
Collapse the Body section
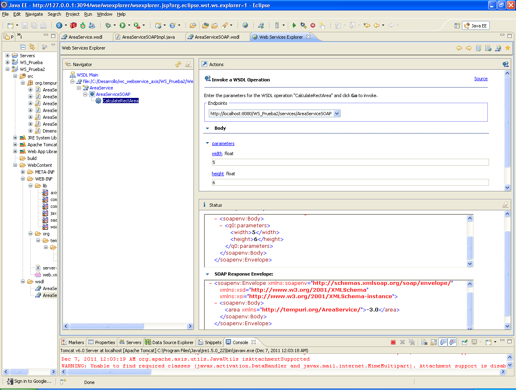pos(208,129)
